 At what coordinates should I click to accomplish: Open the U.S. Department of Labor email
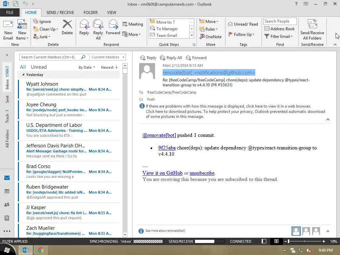coord(69,130)
